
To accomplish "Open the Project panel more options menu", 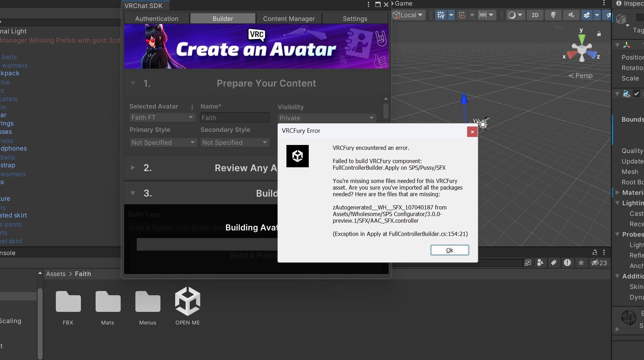I will (604, 252).
